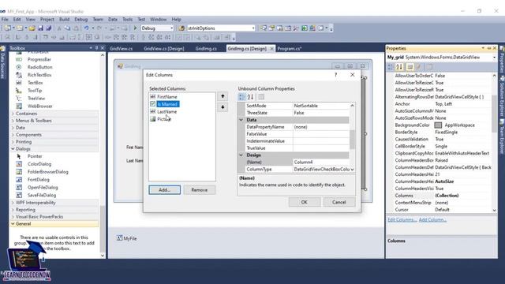Click the Remove button

(200, 190)
